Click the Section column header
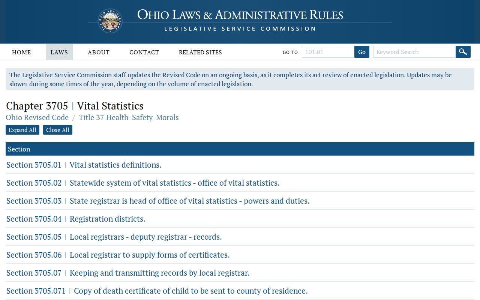Screen dimensions: 480x300 (240, 149)
